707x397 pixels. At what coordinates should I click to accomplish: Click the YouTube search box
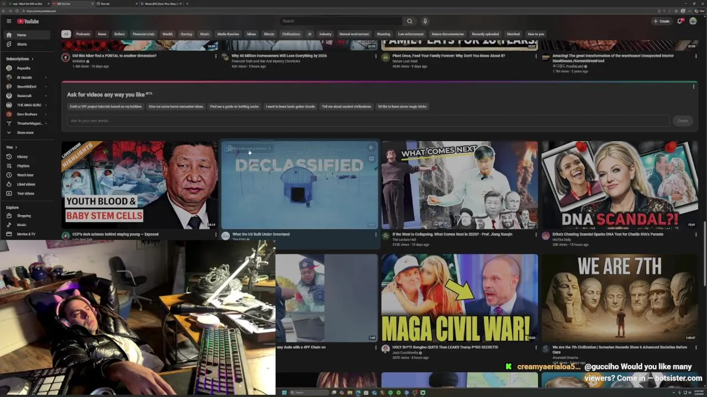click(341, 21)
